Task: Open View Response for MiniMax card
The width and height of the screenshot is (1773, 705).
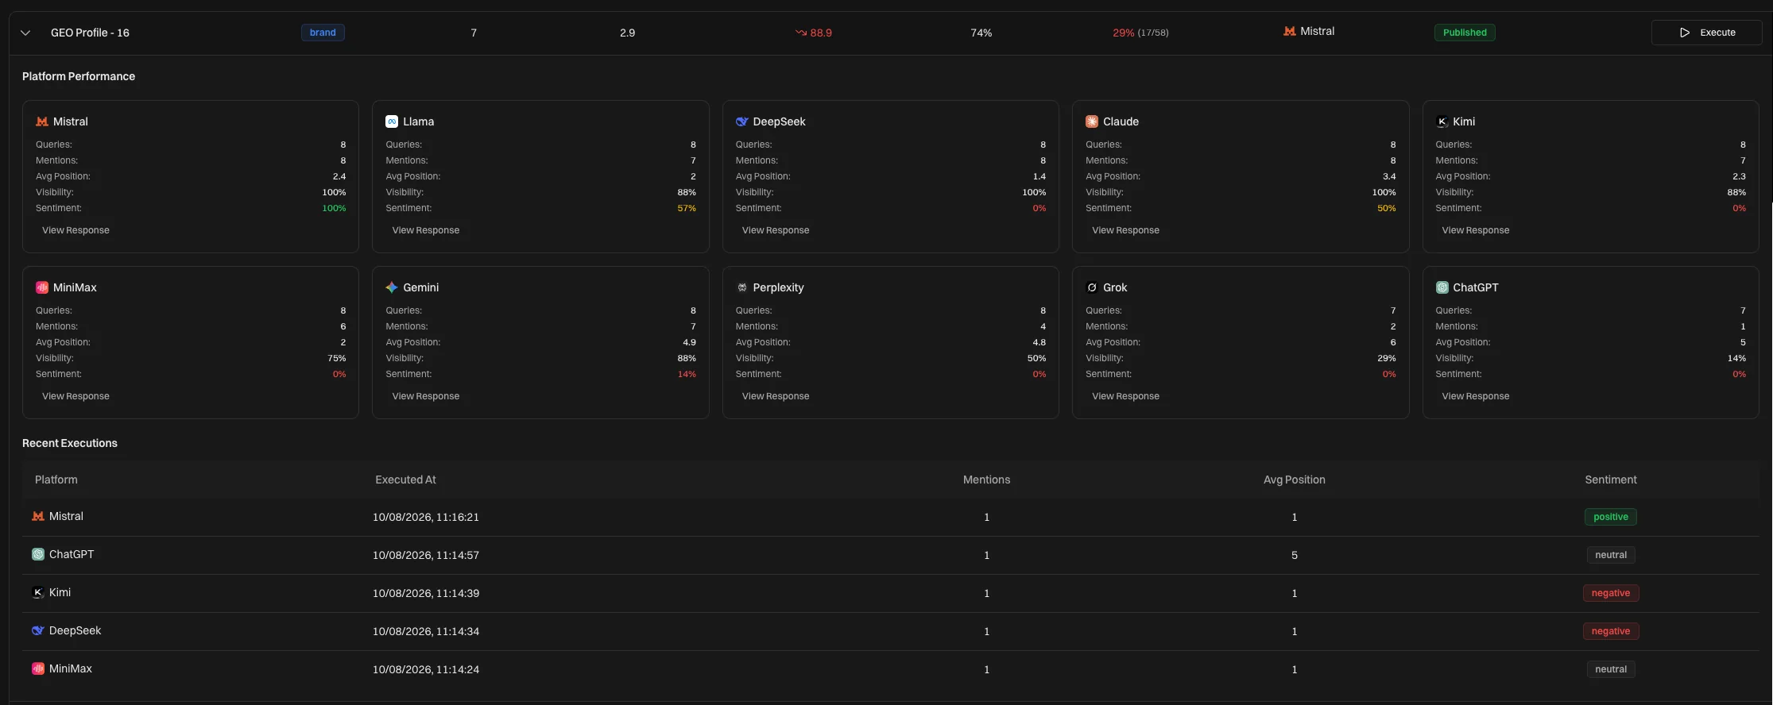Action: pos(75,396)
